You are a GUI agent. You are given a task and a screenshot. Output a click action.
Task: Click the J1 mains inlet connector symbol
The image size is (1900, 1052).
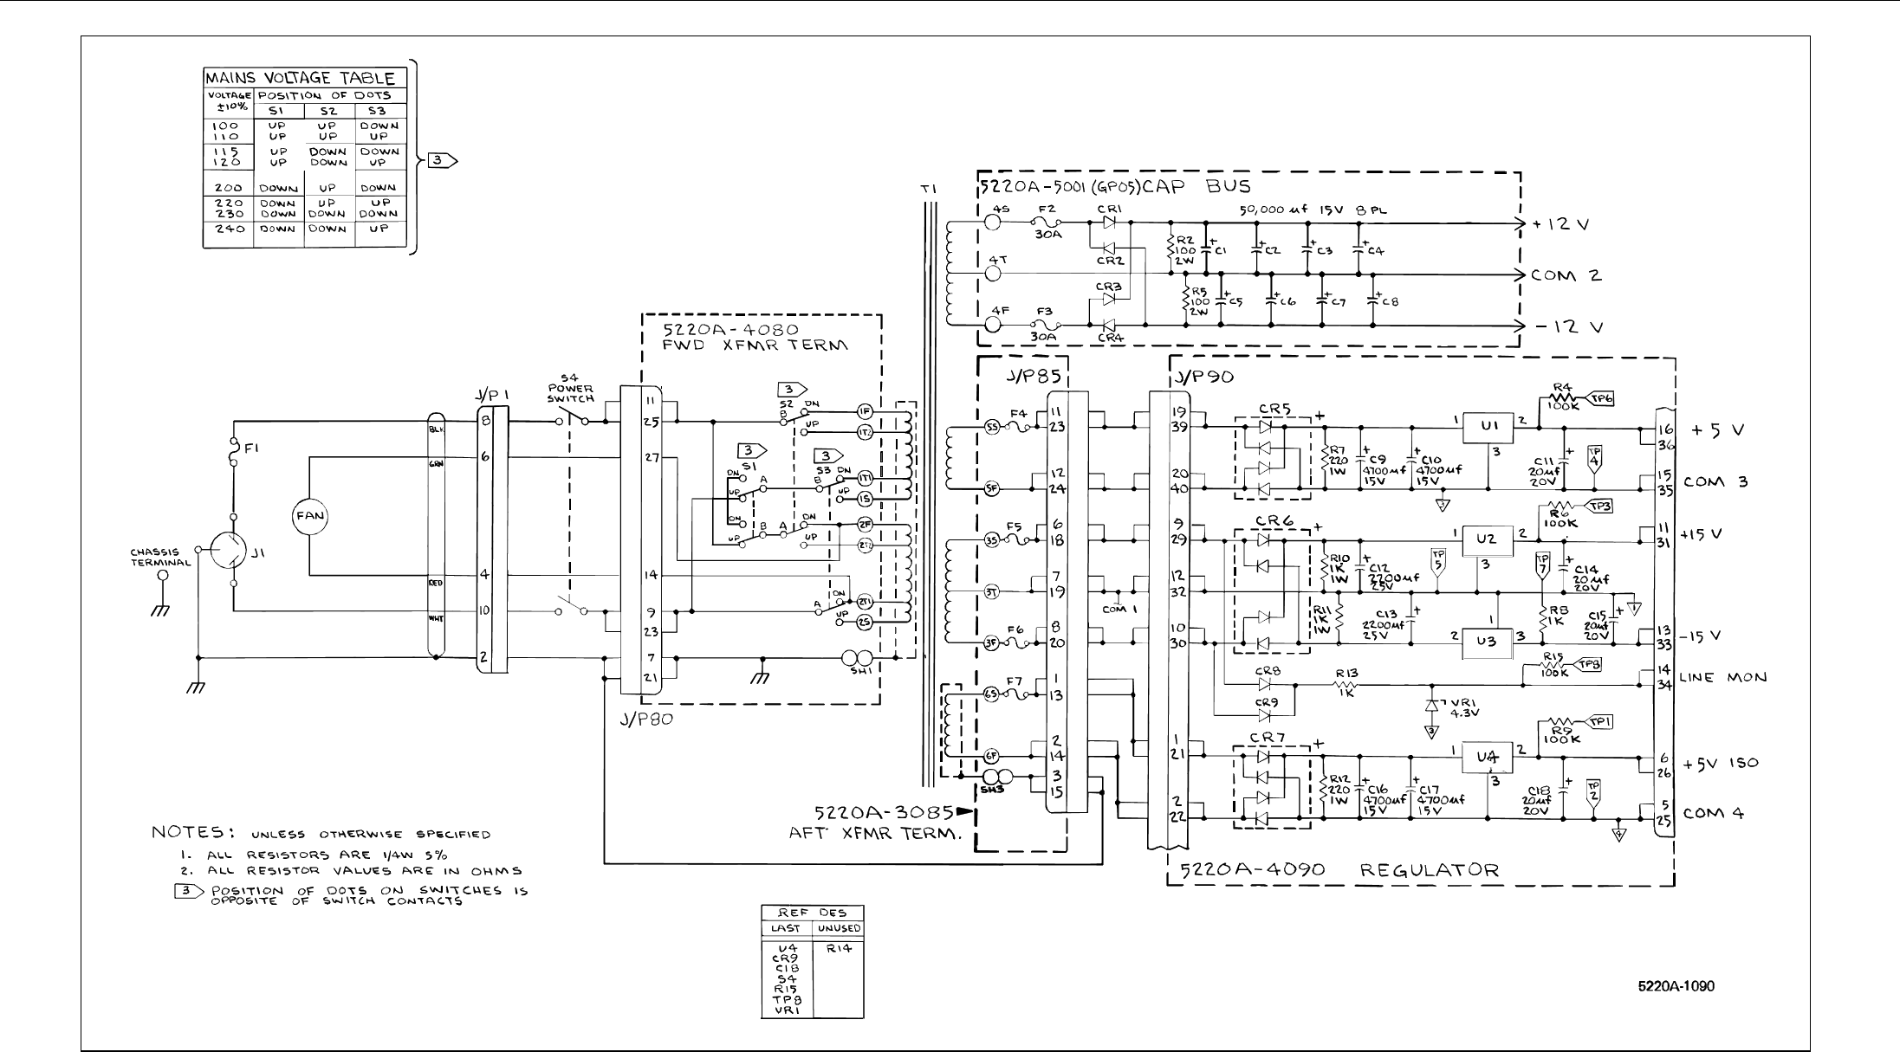click(229, 550)
